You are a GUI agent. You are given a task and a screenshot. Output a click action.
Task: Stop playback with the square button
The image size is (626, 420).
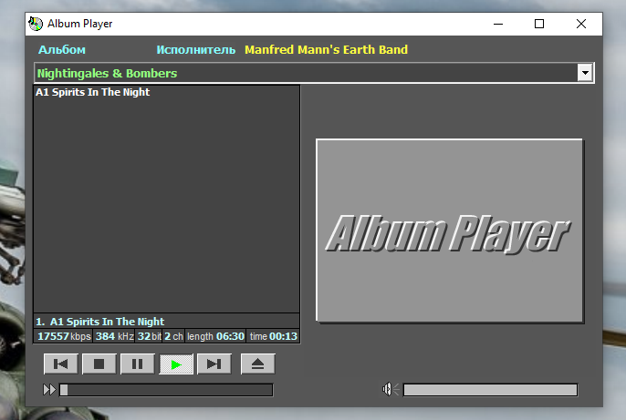99,364
